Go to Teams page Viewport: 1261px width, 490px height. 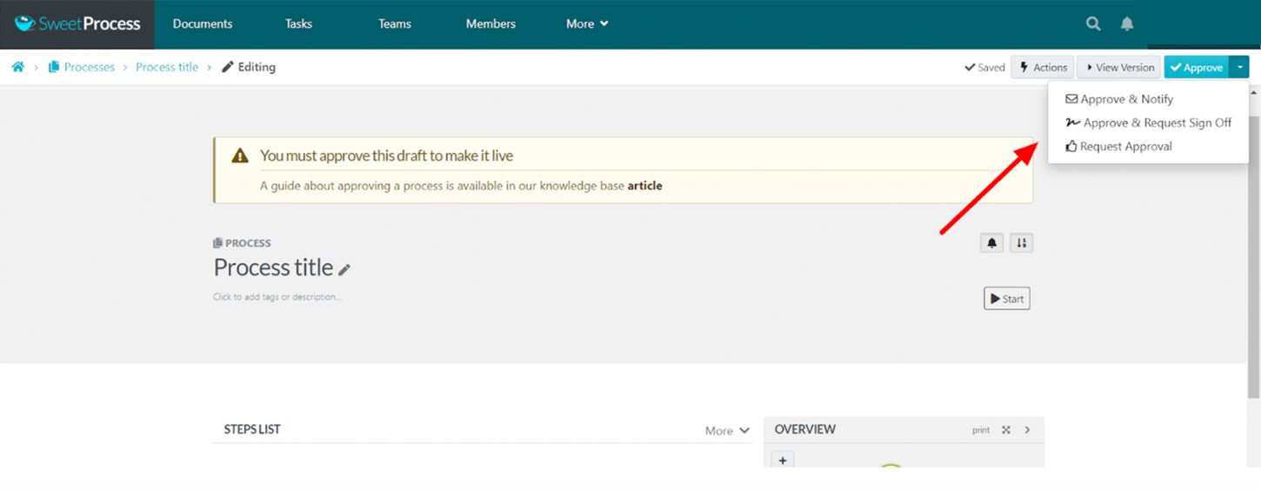tap(395, 24)
